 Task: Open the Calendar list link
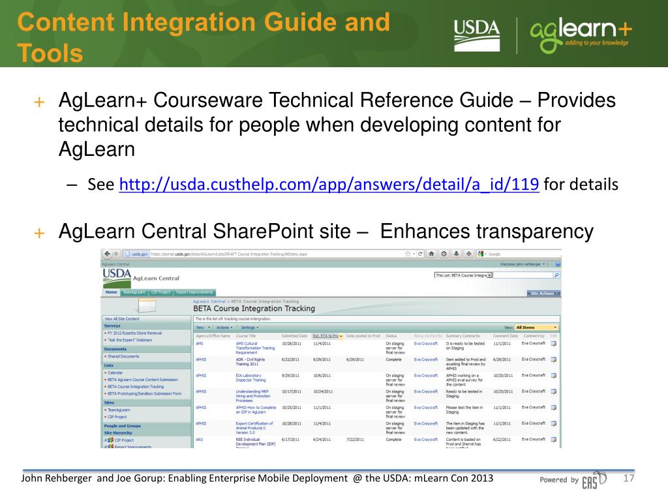115,372
